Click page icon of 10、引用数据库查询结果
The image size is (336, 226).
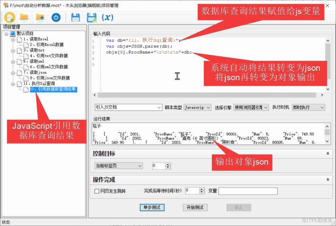click(x=26, y=89)
